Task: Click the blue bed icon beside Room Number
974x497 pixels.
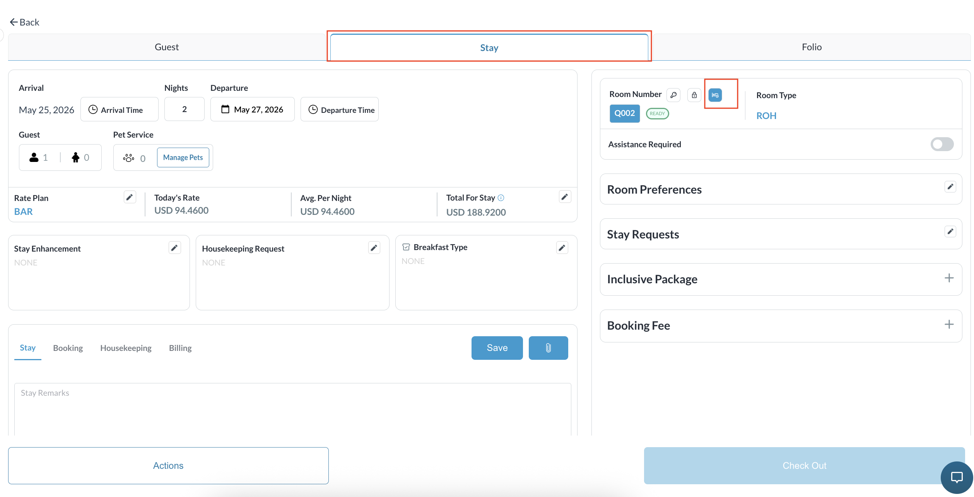Action: pos(715,95)
